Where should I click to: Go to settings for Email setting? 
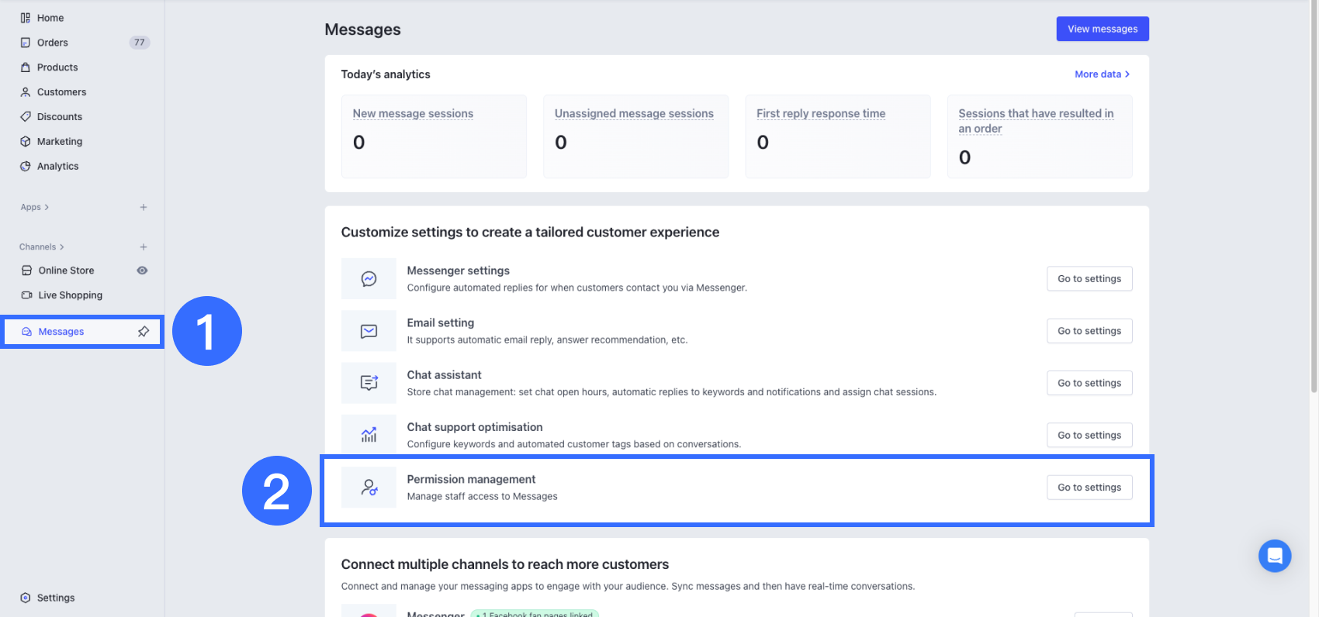(x=1089, y=331)
